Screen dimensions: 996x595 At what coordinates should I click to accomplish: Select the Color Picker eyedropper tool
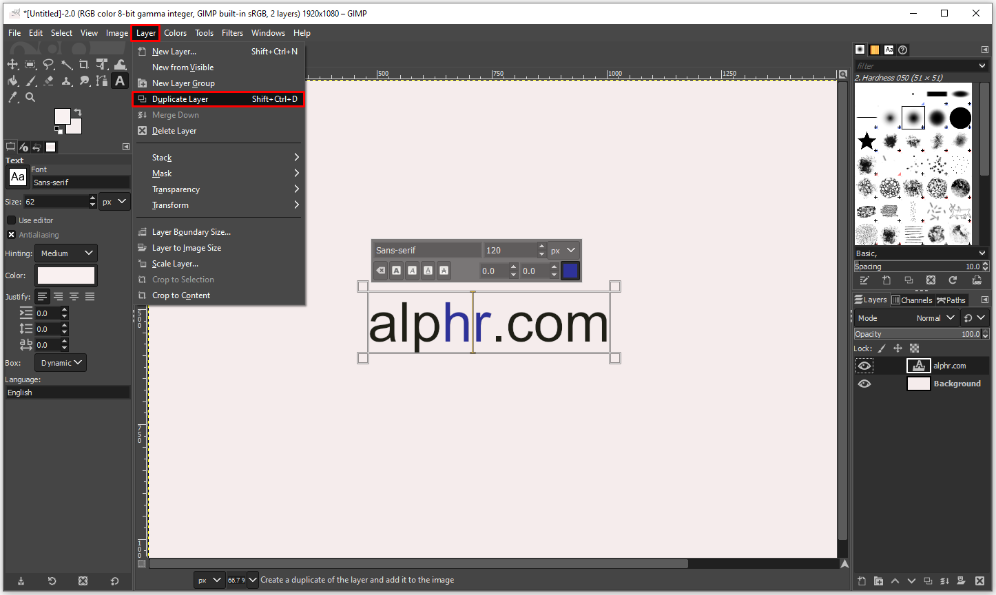[12, 97]
